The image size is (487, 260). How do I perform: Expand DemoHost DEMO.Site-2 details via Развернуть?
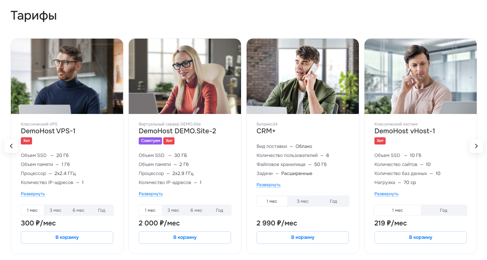point(151,194)
